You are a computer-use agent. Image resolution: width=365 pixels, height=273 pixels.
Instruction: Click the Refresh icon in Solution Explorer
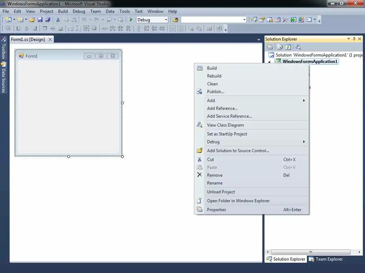point(288,47)
